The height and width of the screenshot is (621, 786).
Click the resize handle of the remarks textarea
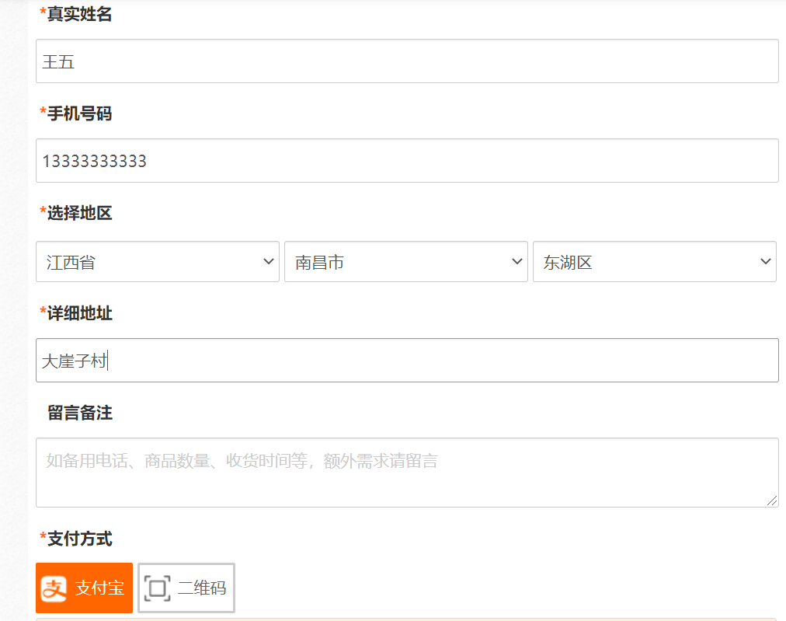772,501
